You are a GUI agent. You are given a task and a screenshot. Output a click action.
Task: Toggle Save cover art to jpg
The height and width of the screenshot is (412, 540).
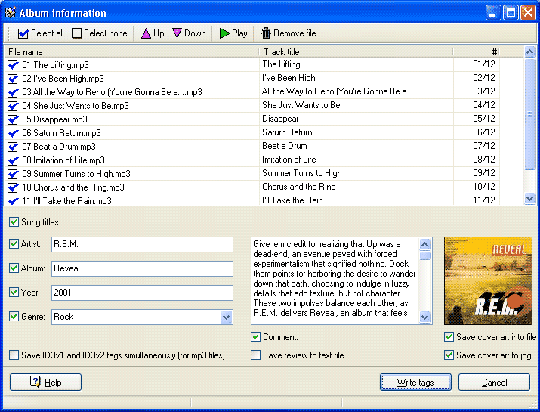449,355
